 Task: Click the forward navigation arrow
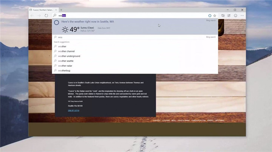[39, 15]
